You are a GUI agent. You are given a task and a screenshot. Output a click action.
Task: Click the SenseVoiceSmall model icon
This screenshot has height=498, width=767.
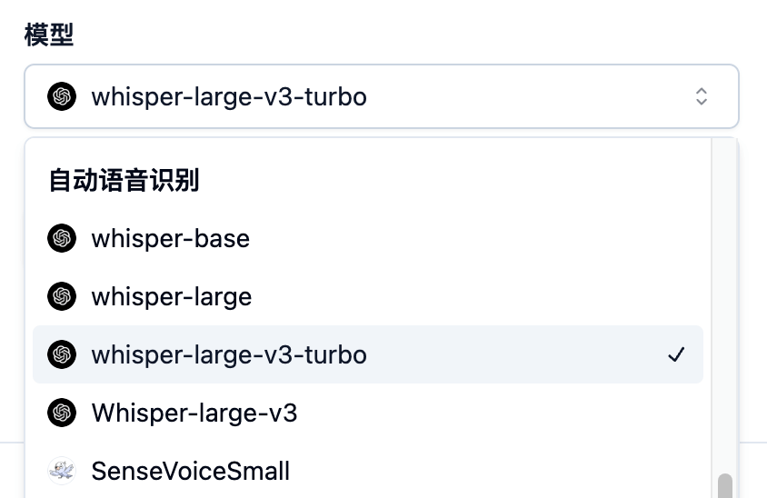(x=62, y=471)
